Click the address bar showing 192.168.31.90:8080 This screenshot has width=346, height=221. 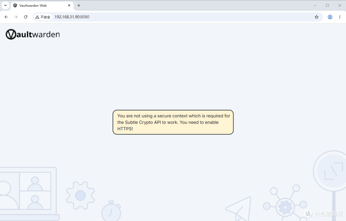178,17
